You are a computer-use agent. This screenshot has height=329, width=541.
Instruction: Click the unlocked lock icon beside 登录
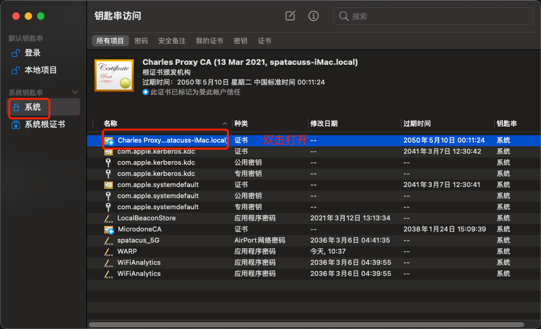click(15, 53)
